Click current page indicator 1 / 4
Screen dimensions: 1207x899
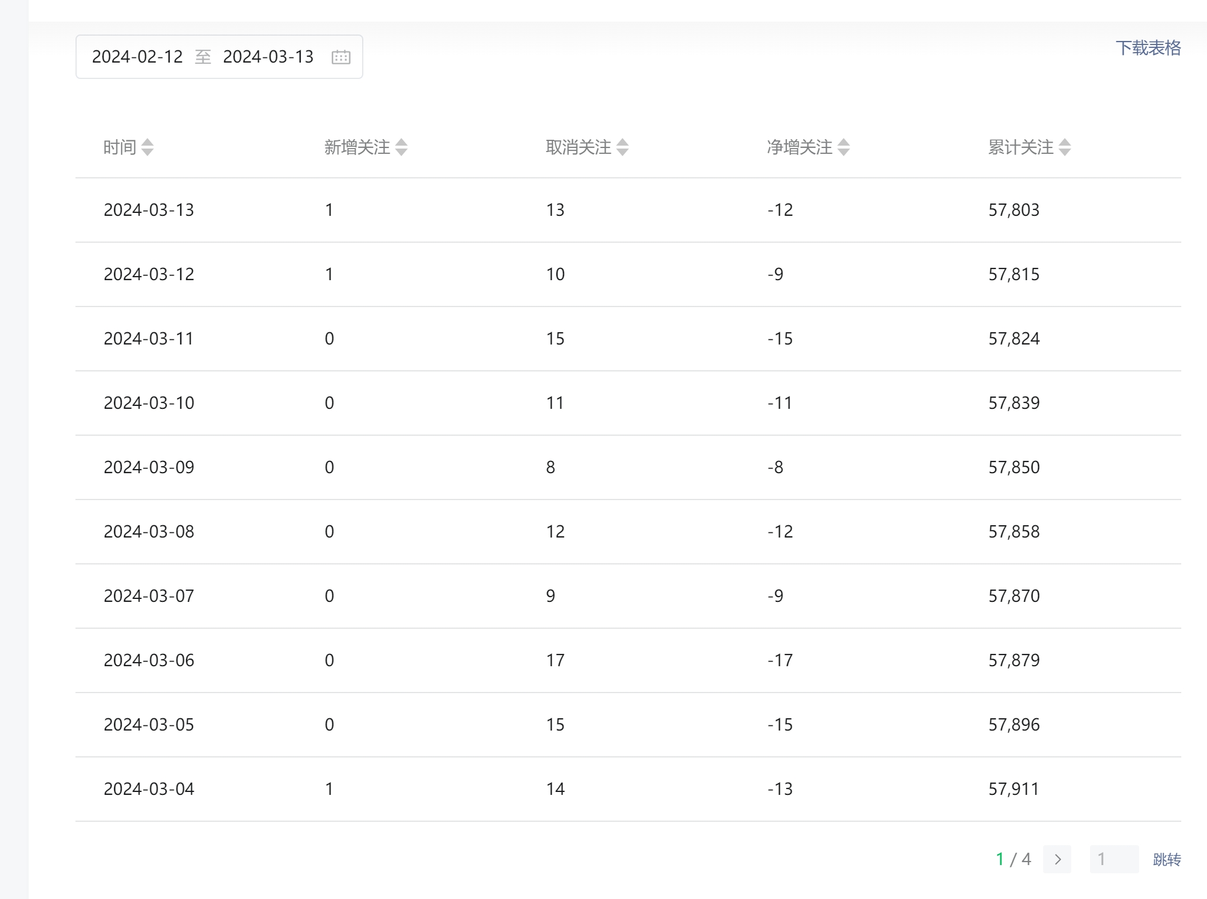pos(1013,859)
